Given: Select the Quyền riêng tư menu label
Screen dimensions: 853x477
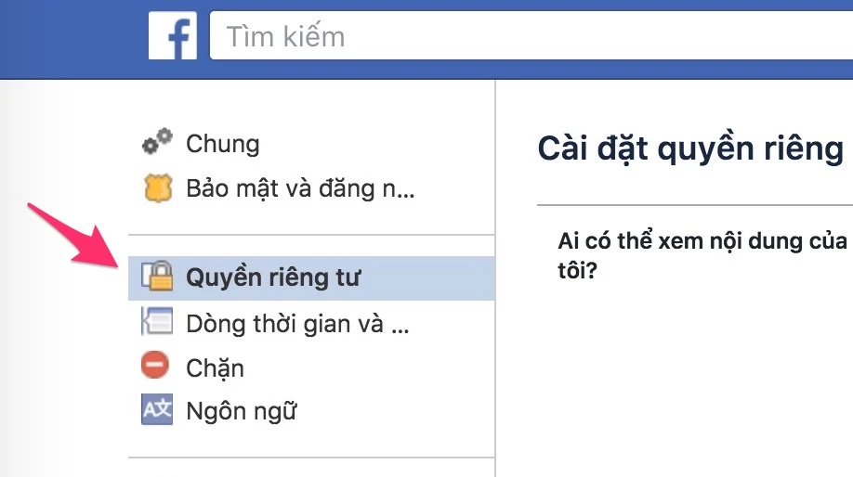Looking at the screenshot, I should pyautogui.click(x=273, y=277).
